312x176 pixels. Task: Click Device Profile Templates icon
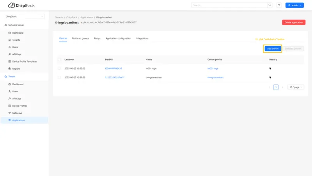click(x=9, y=61)
